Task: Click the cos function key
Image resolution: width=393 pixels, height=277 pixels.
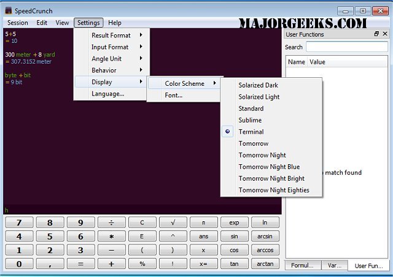Action: (x=235, y=250)
